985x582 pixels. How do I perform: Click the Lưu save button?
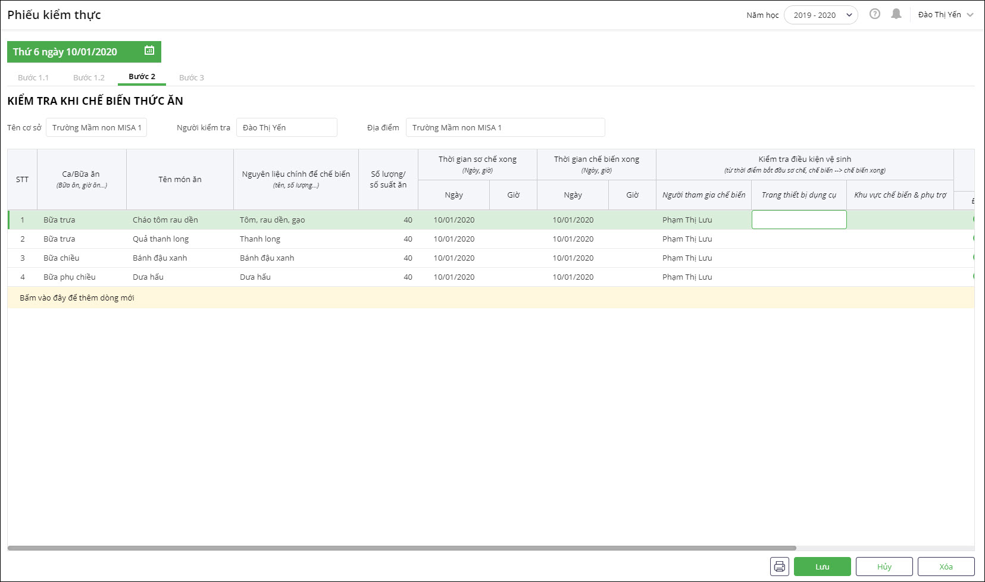click(822, 567)
